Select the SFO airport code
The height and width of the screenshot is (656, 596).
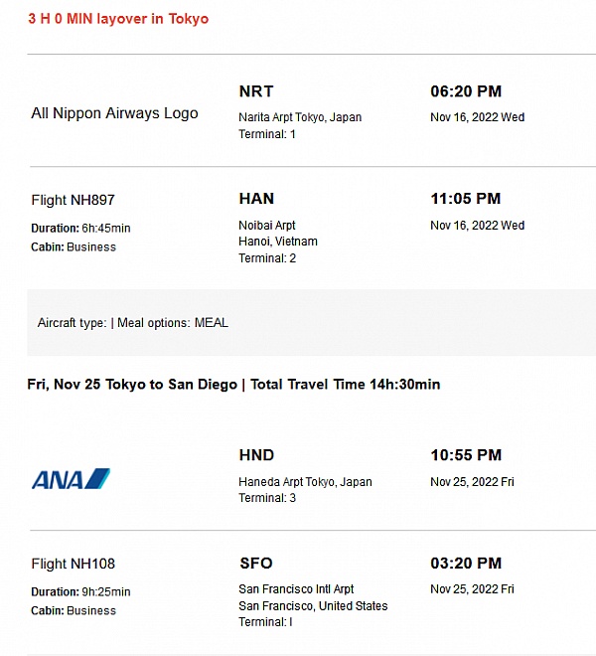click(x=255, y=563)
